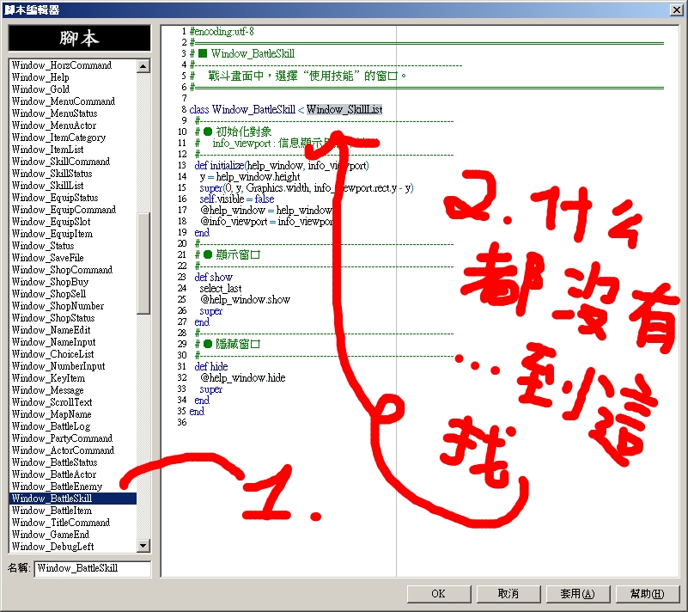Select the Window_GameEnd script
The image size is (688, 612).
73,535
